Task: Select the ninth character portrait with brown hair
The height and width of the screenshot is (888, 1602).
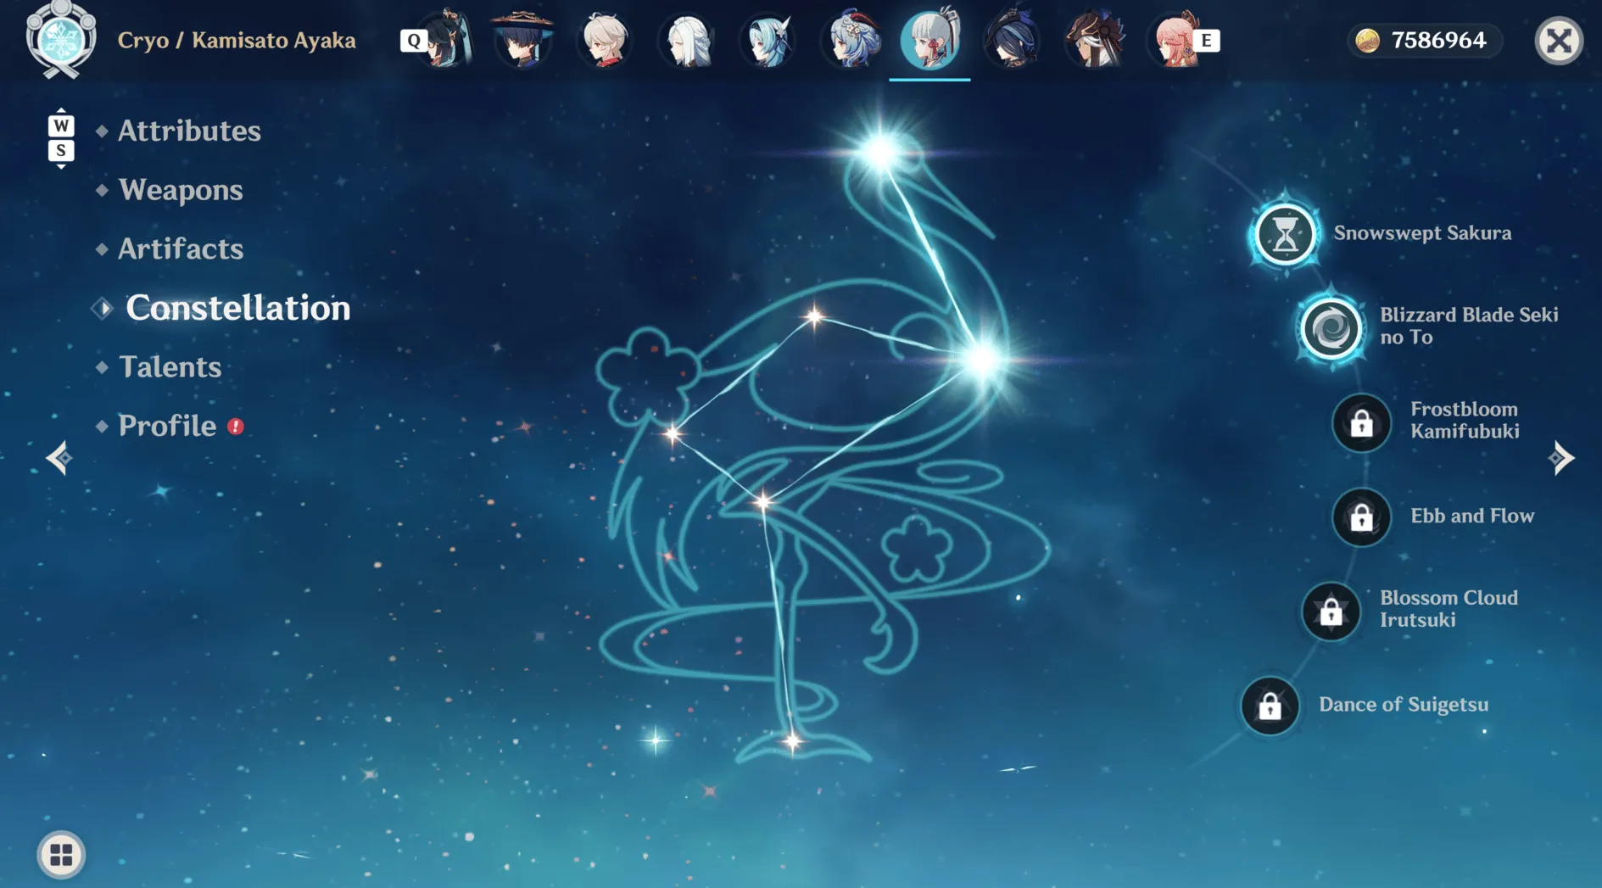Action: (1095, 39)
